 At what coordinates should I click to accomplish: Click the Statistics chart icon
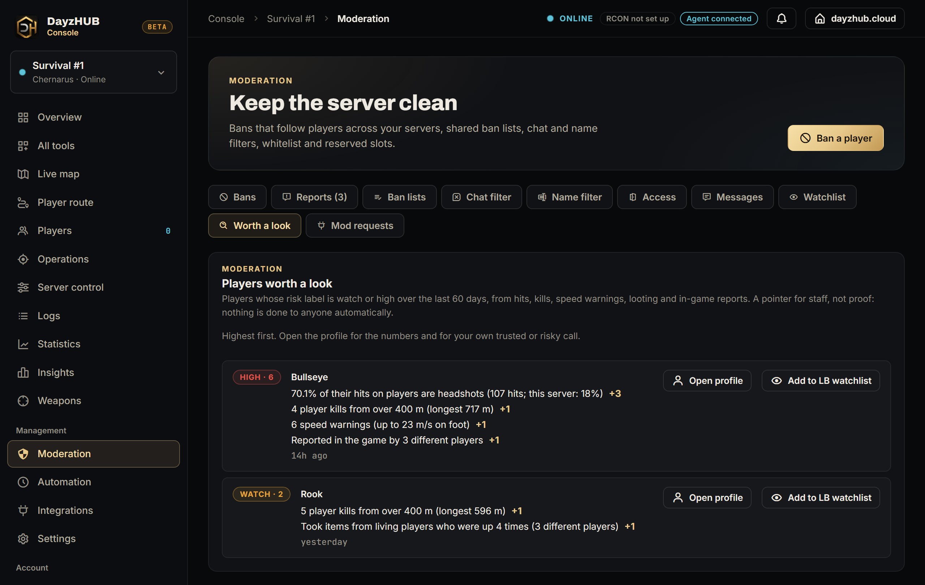(23, 344)
